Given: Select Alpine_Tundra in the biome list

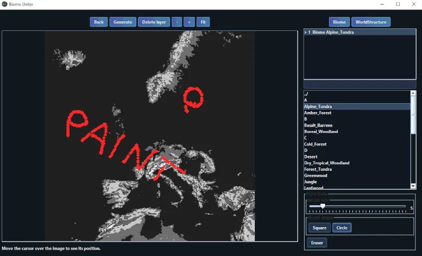Looking at the screenshot, I should coord(357,107).
